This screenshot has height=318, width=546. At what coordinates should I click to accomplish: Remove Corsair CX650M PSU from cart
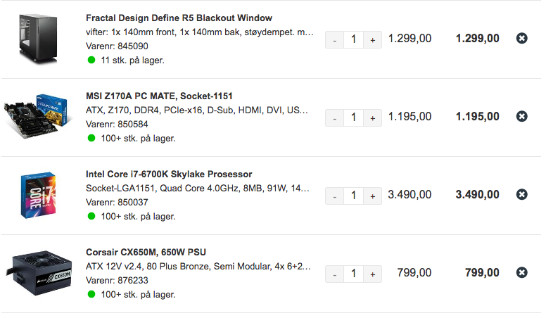pyautogui.click(x=521, y=272)
